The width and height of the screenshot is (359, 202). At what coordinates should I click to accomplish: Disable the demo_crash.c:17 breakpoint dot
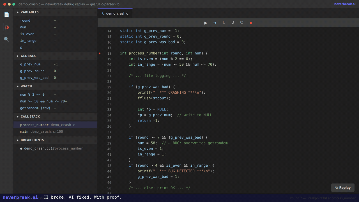point(21,148)
